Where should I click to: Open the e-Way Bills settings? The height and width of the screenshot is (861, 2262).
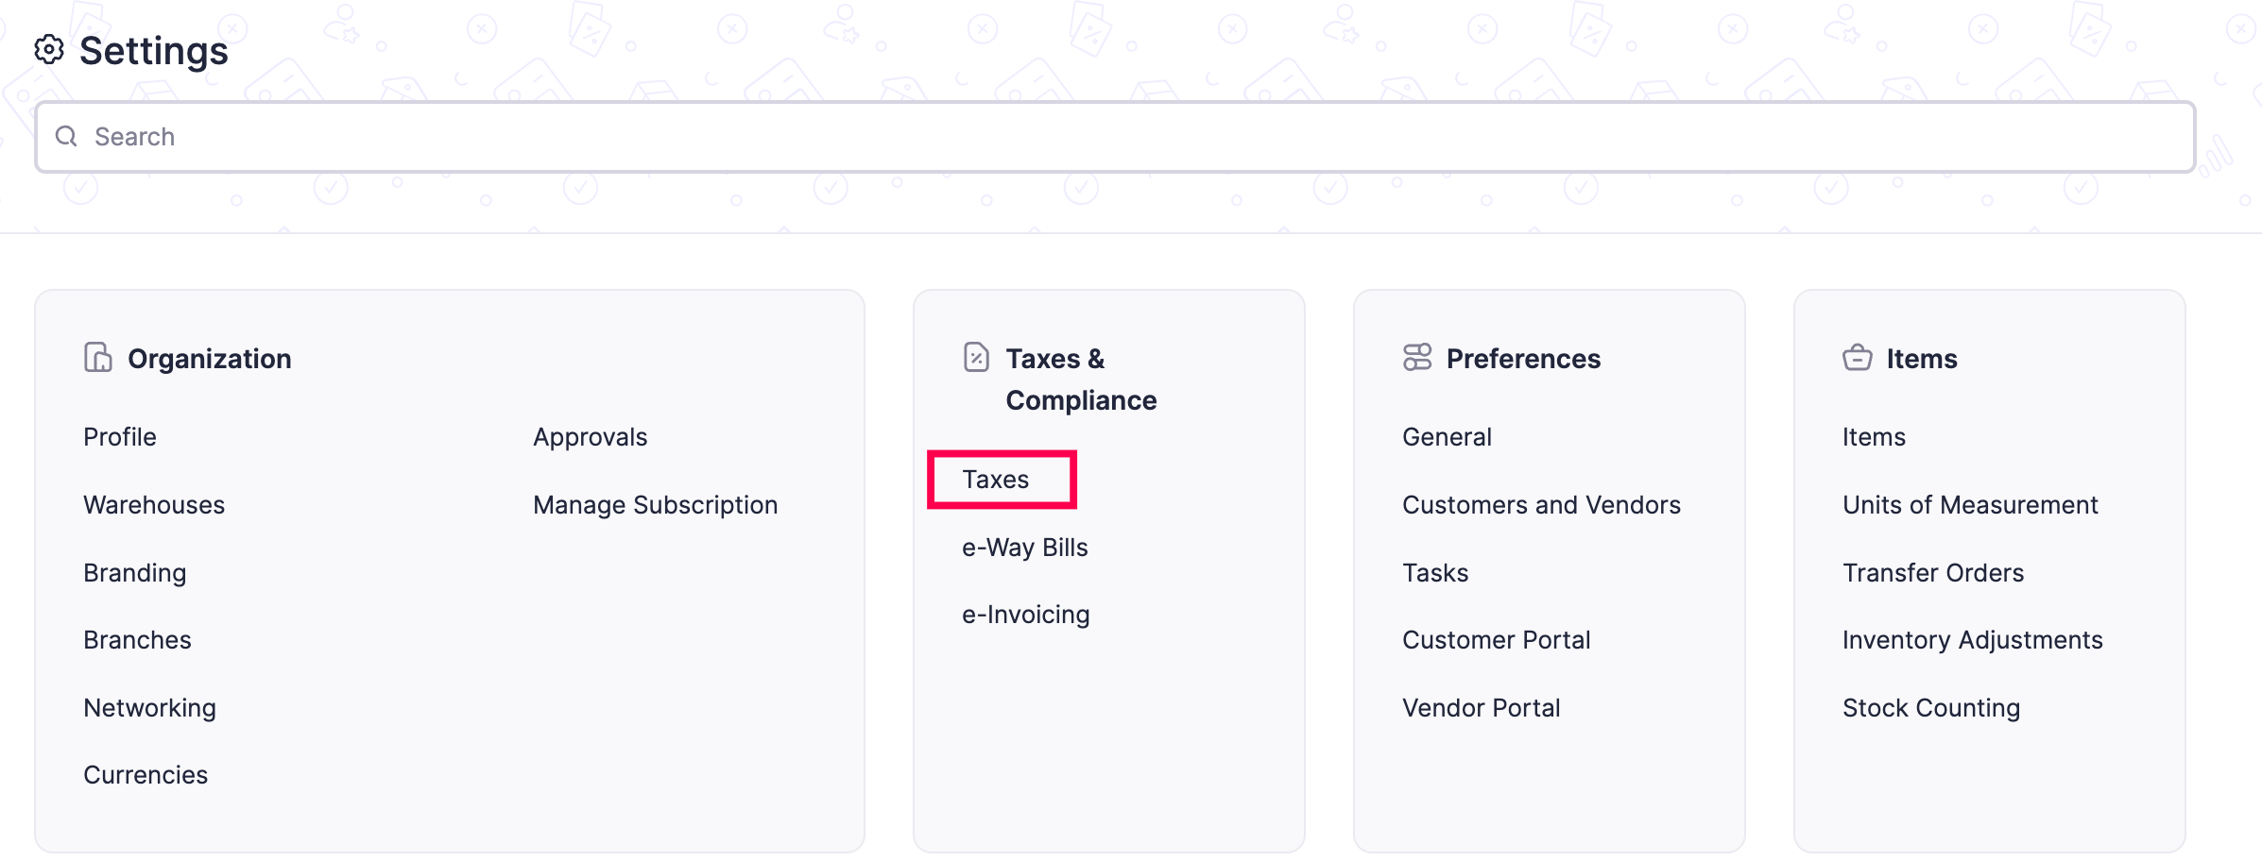1025,547
